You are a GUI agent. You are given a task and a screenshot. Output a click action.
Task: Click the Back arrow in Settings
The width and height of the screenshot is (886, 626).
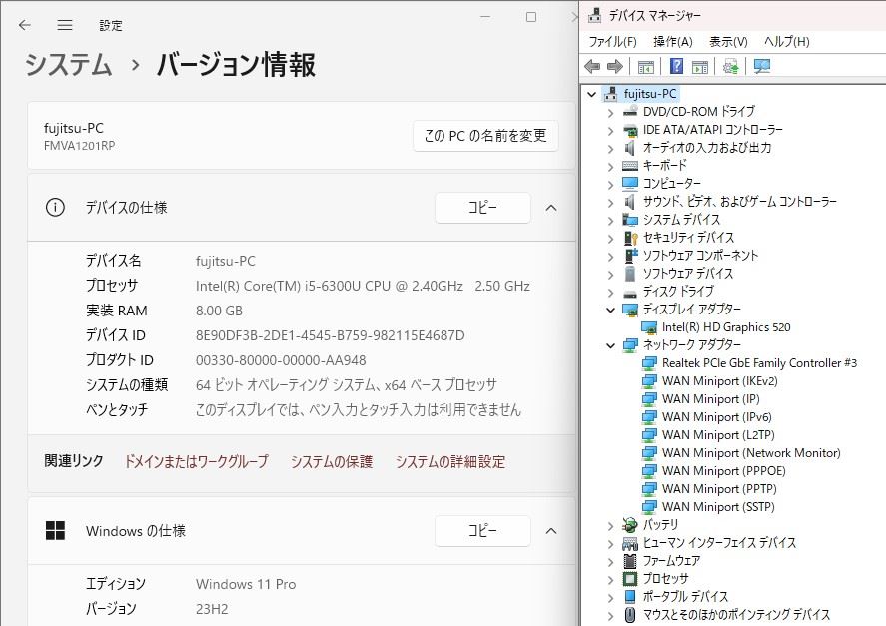[x=24, y=25]
